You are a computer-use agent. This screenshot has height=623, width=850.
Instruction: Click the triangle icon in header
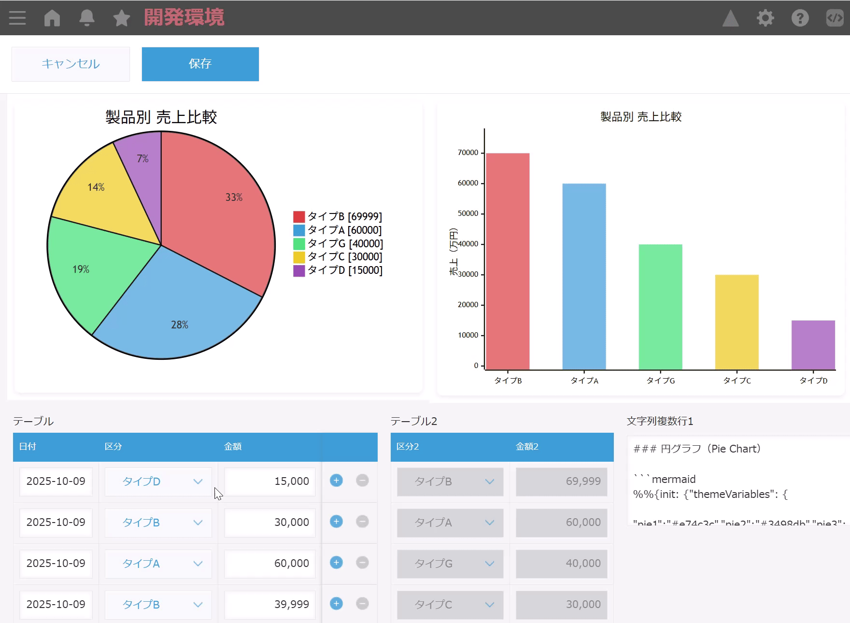pyautogui.click(x=730, y=18)
